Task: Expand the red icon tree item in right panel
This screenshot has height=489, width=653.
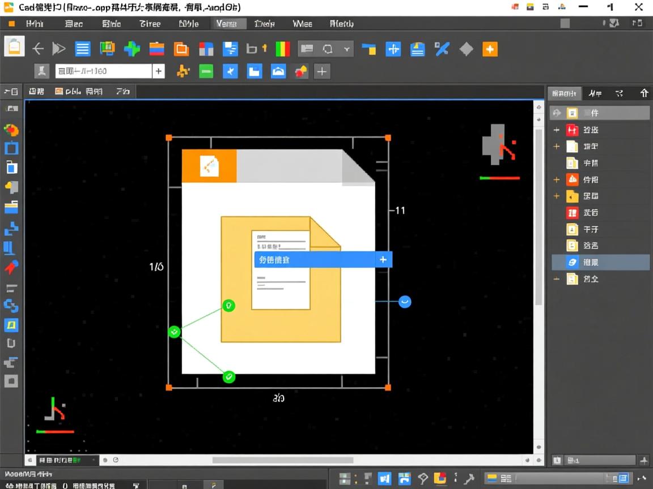Action: [x=557, y=130]
